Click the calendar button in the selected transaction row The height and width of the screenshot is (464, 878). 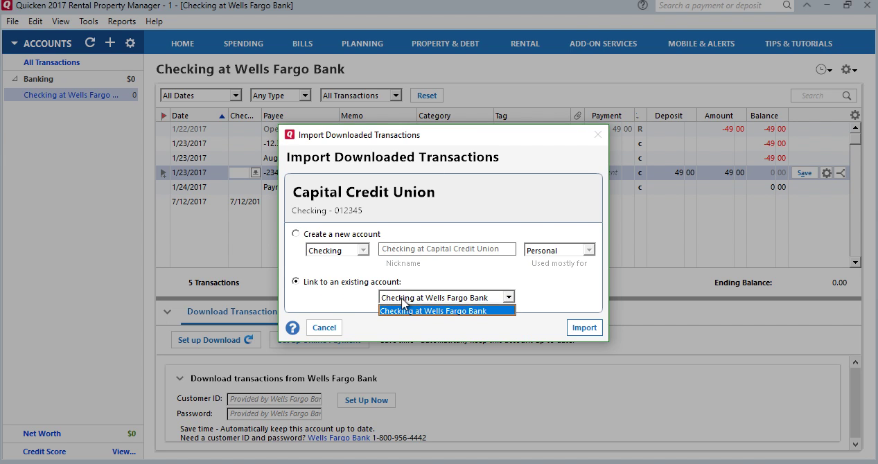pos(255,173)
